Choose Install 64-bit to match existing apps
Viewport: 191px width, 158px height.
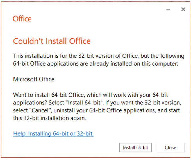(x=136, y=148)
